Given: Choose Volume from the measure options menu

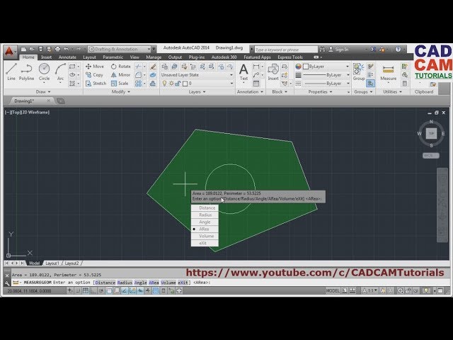Looking at the screenshot, I should pyautogui.click(x=205, y=236).
